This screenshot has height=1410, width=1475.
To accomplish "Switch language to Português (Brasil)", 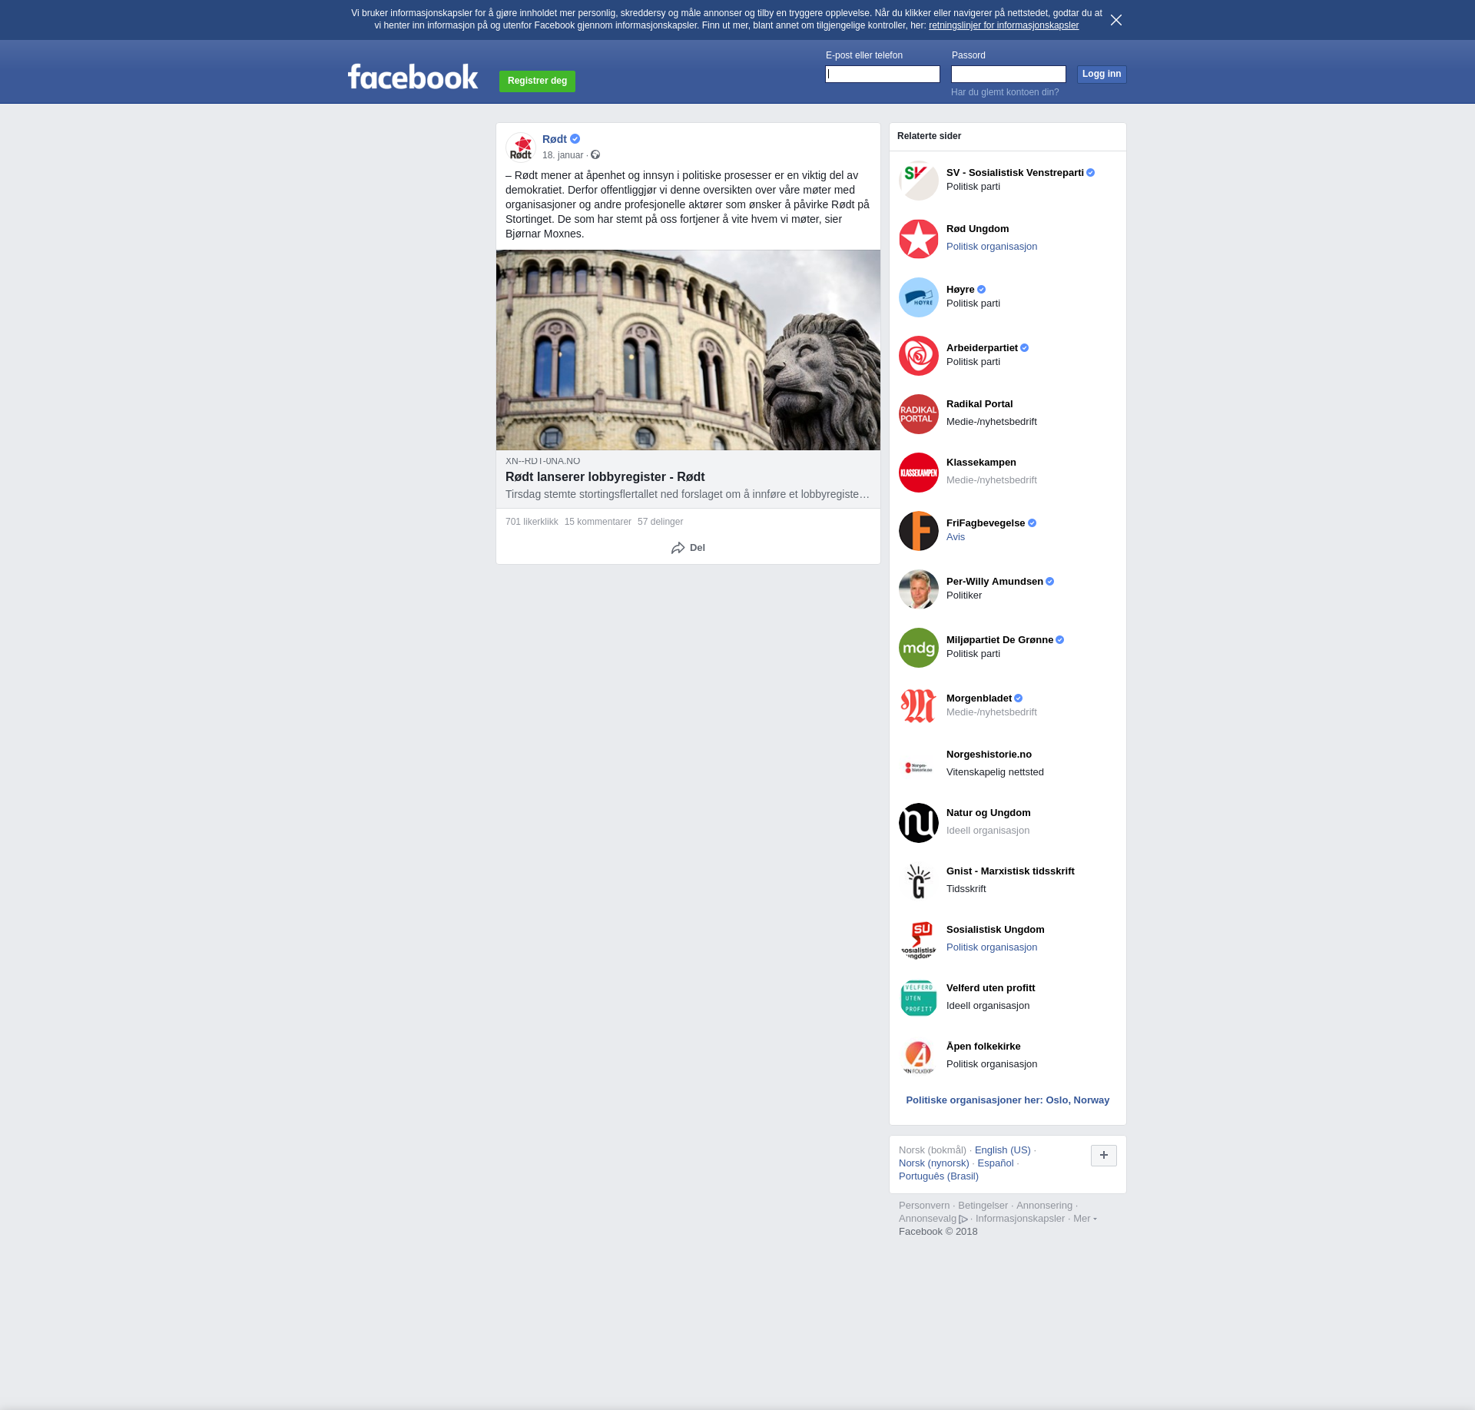I will point(939,1176).
